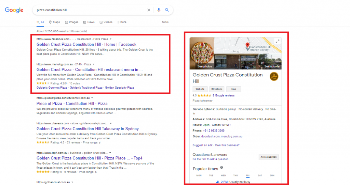Click the Golden Crust round logo
350x185 pixels.
(274, 77)
